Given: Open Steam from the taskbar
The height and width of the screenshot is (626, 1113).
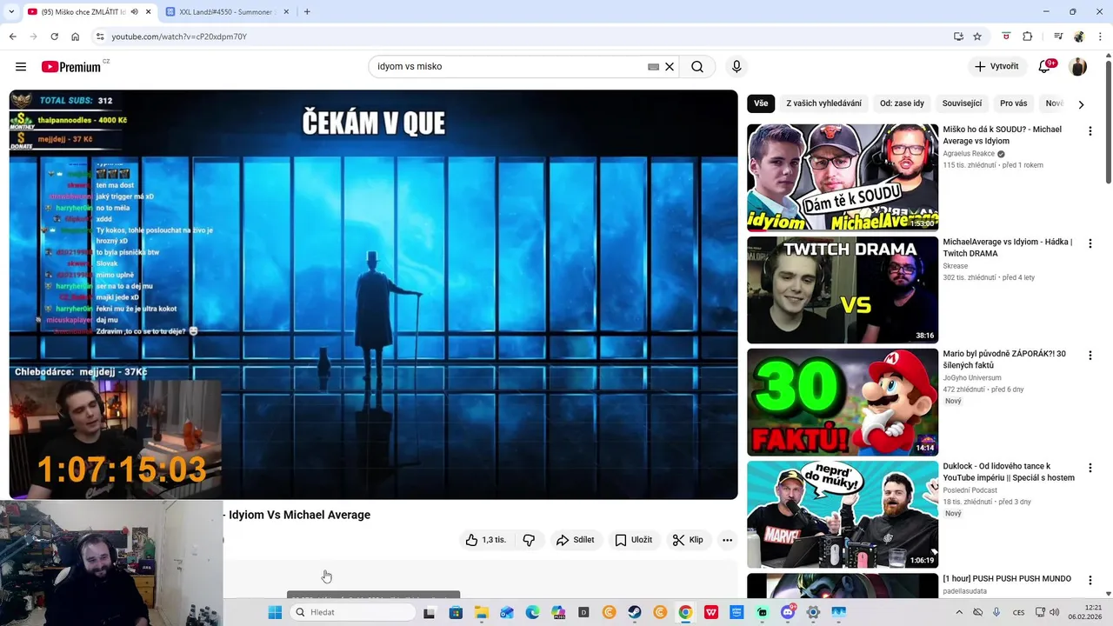Looking at the screenshot, I should click(x=635, y=612).
